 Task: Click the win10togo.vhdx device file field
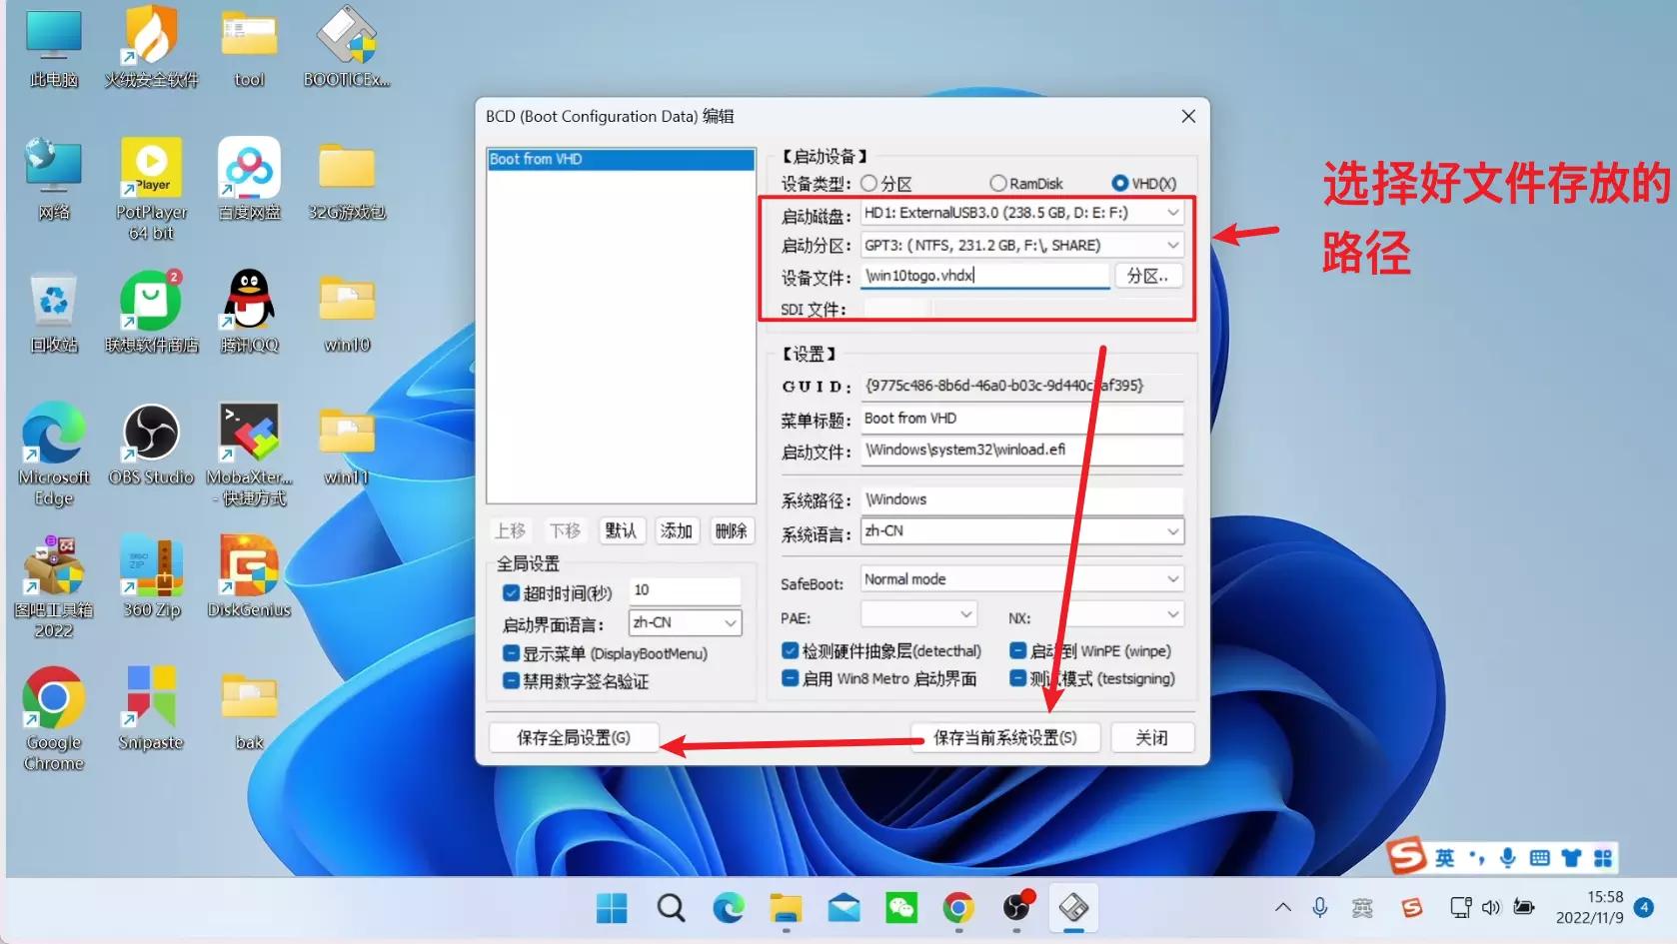[x=983, y=276]
